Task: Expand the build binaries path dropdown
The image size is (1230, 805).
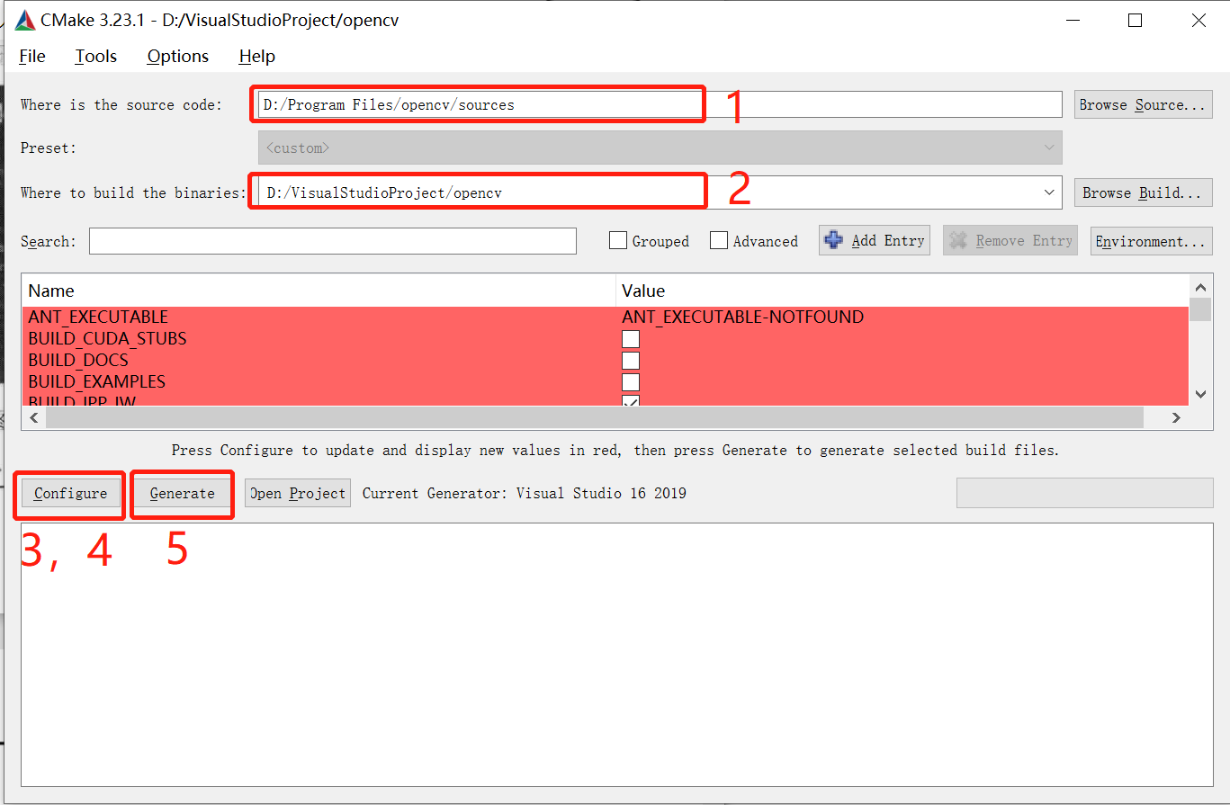Action: click(x=1049, y=192)
